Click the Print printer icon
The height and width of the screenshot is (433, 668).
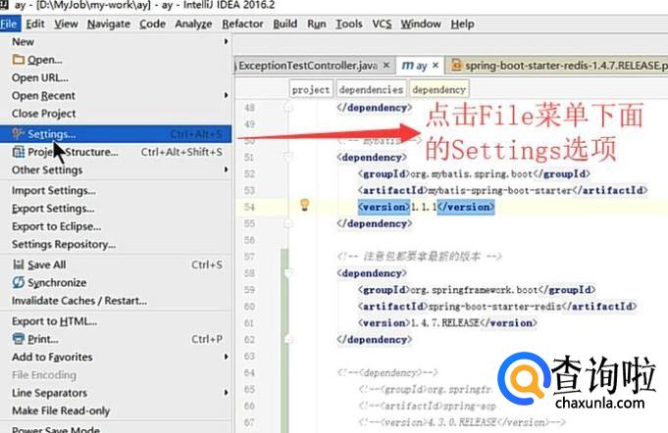19,339
